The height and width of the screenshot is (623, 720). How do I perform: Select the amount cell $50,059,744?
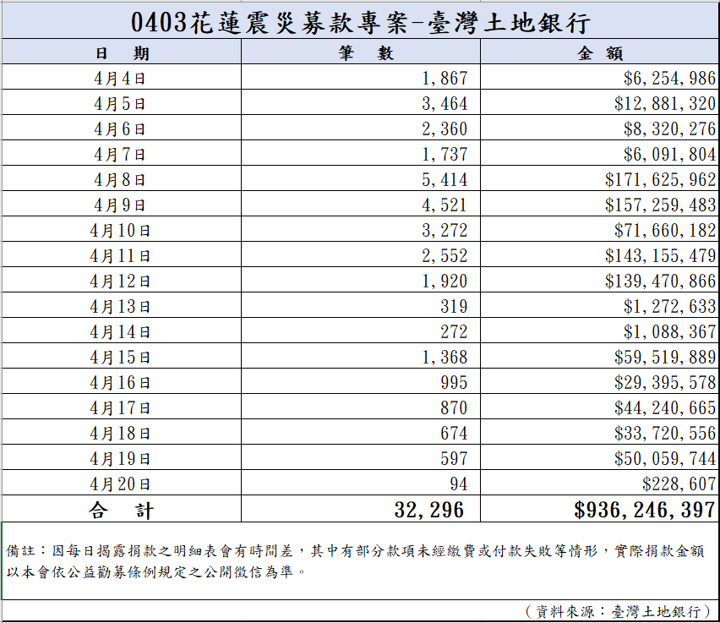pos(599,456)
